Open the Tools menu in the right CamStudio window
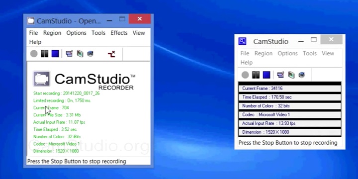 tap(310, 53)
